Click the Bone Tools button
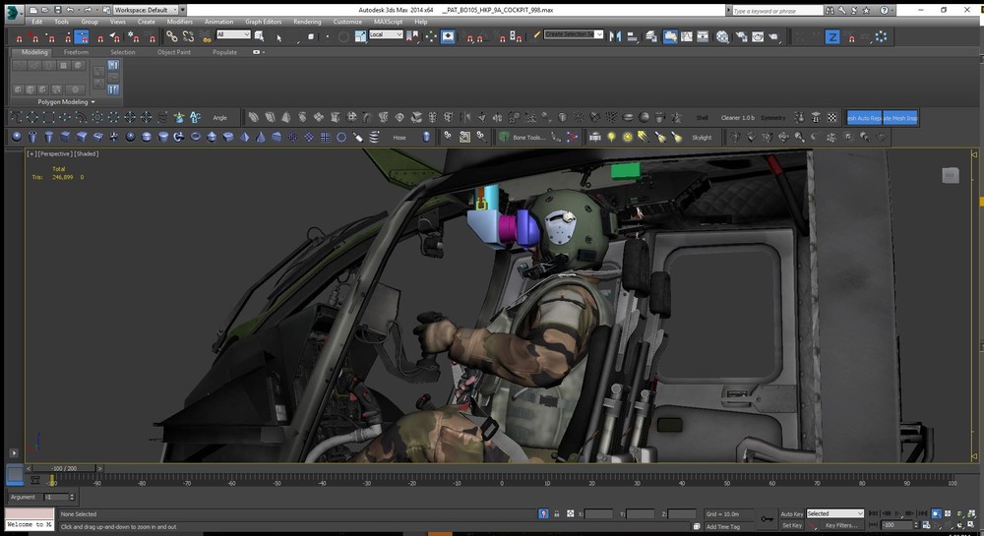This screenshot has height=536, width=984. 522,138
